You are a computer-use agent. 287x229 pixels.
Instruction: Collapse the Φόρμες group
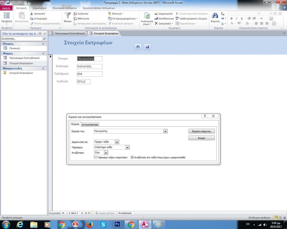(x=43, y=54)
